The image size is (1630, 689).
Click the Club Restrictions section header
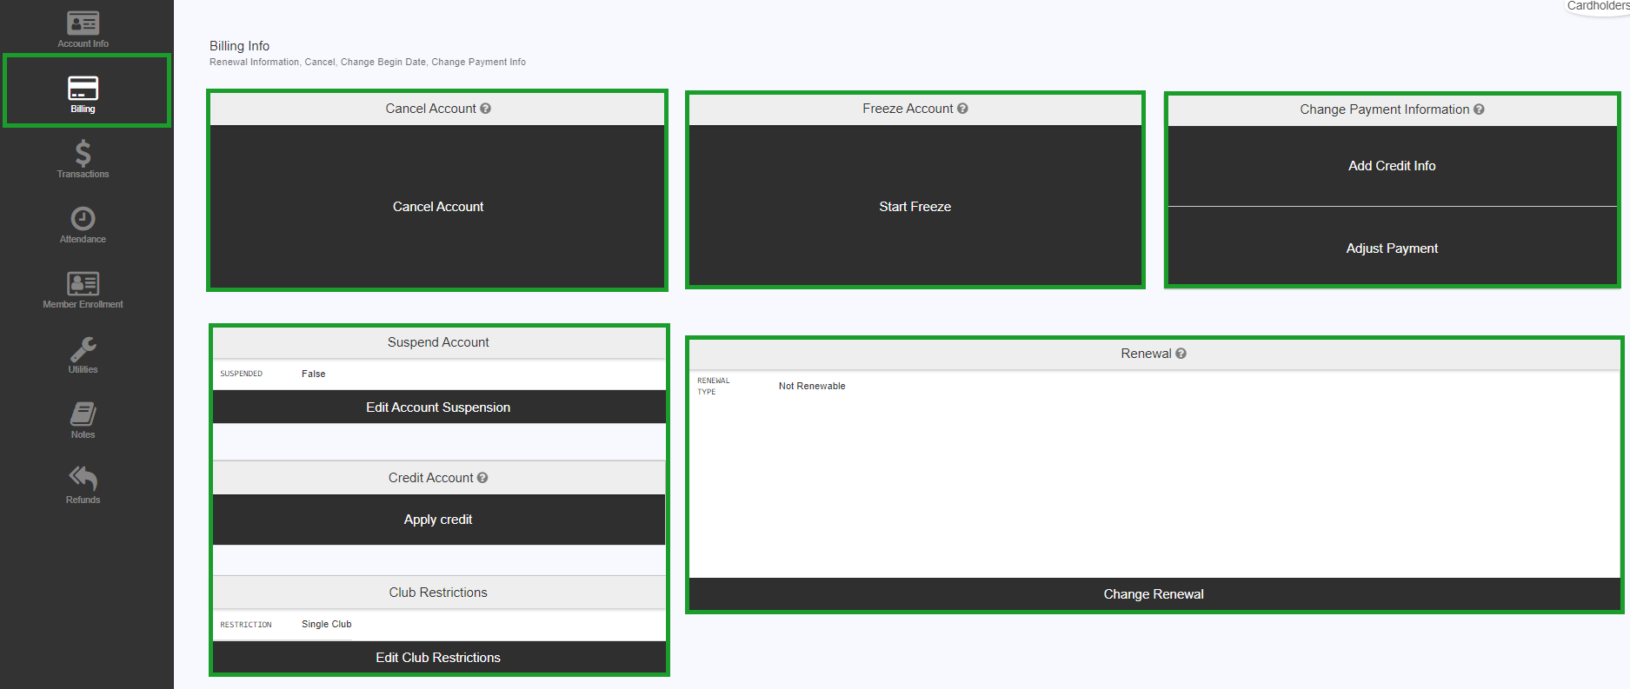[438, 593]
